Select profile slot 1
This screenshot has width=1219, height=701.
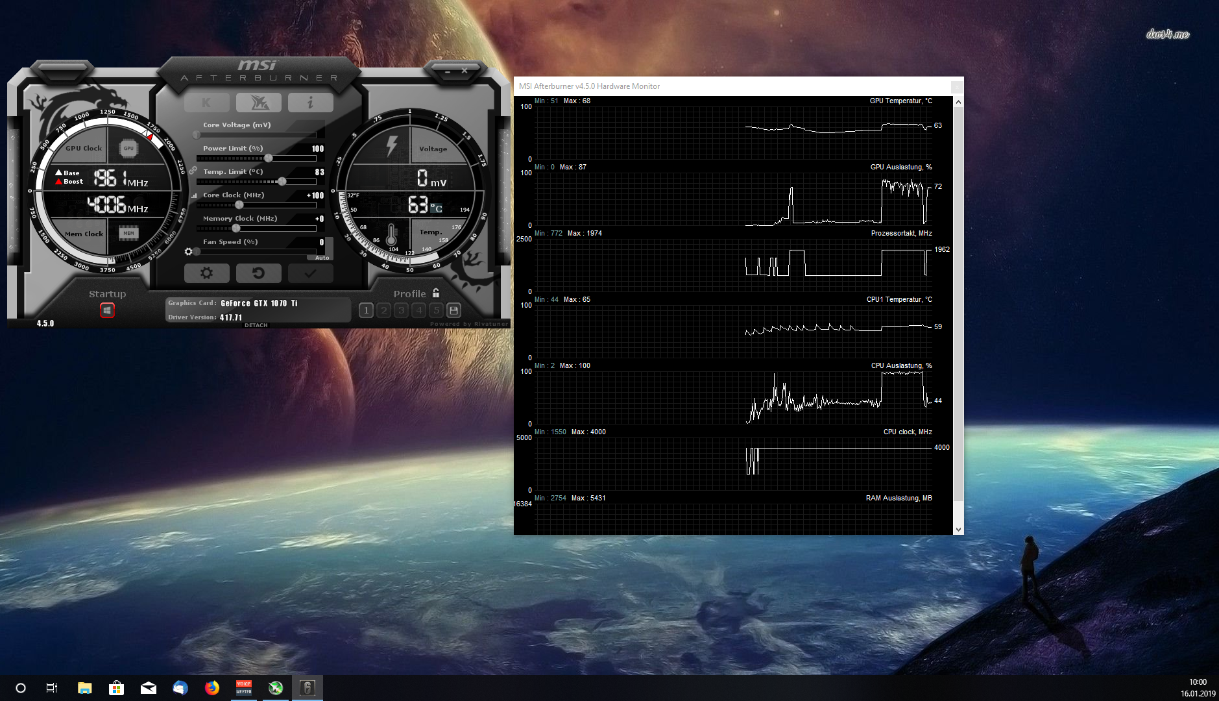point(366,310)
